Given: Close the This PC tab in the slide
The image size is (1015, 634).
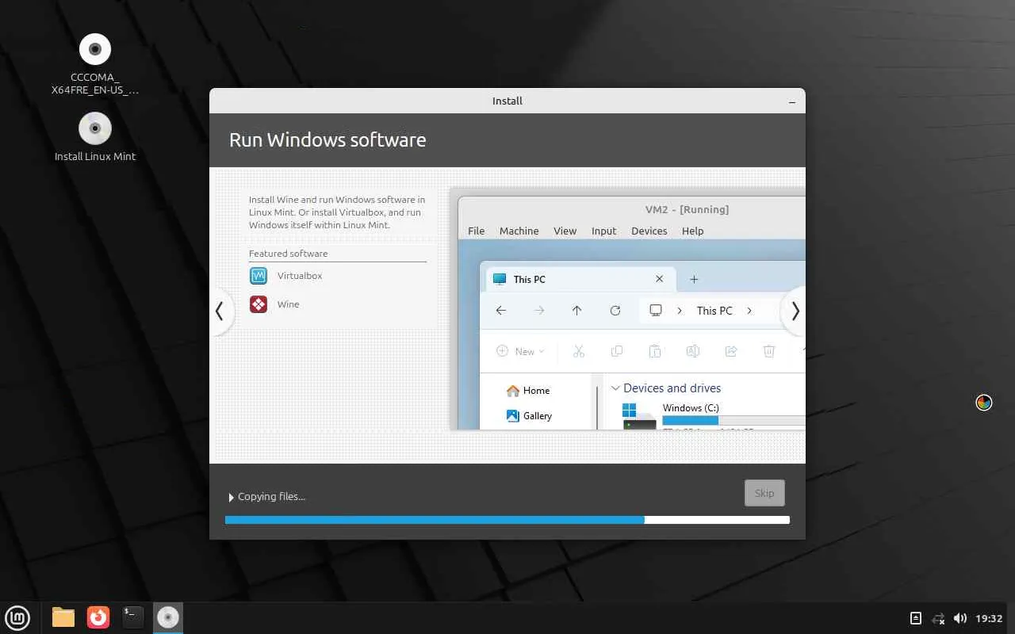Looking at the screenshot, I should pyautogui.click(x=659, y=279).
